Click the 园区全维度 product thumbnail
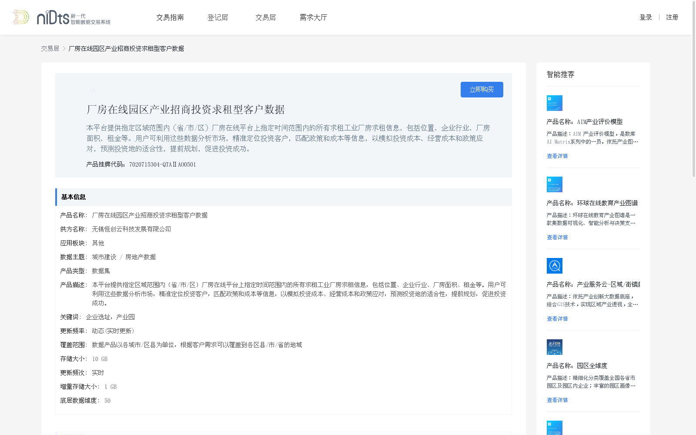 click(x=555, y=347)
